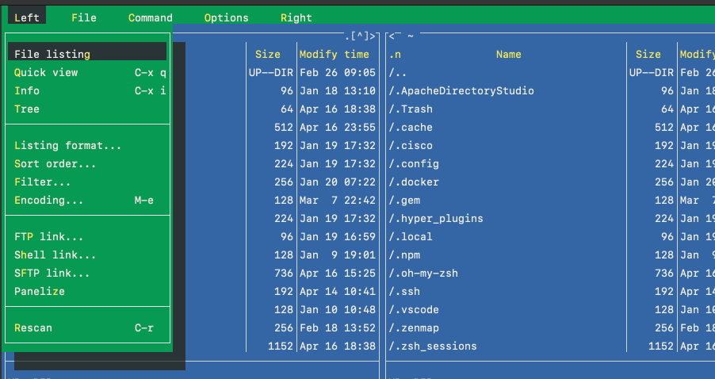Click the < previous history arrow on right panel
This screenshot has height=379, width=715.
point(392,36)
